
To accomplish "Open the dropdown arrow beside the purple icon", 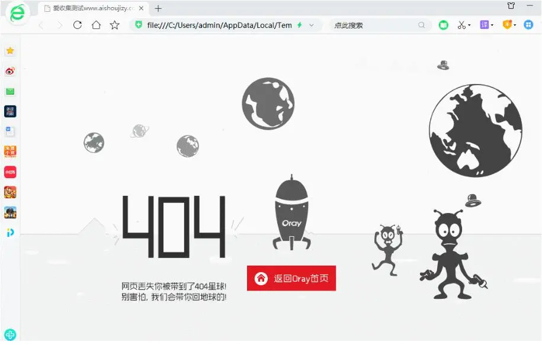I will point(492,25).
